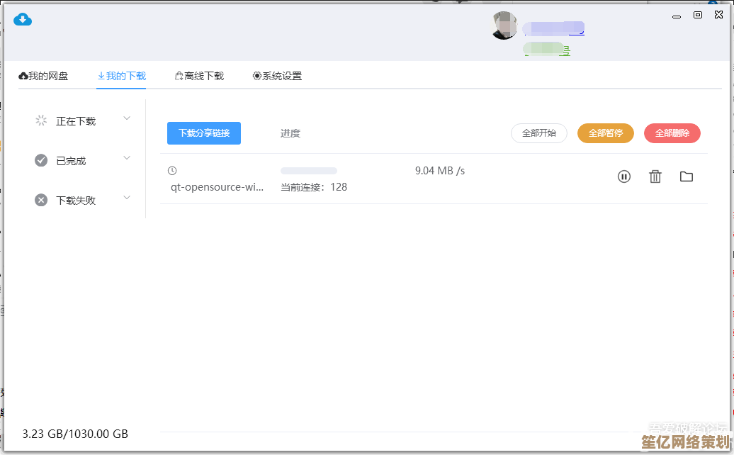Click the error icon beside 下载失败
734x455 pixels.
(x=41, y=200)
